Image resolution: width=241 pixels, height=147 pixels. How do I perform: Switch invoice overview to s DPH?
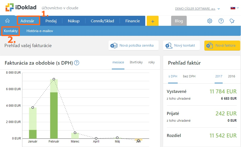[x=173, y=76]
